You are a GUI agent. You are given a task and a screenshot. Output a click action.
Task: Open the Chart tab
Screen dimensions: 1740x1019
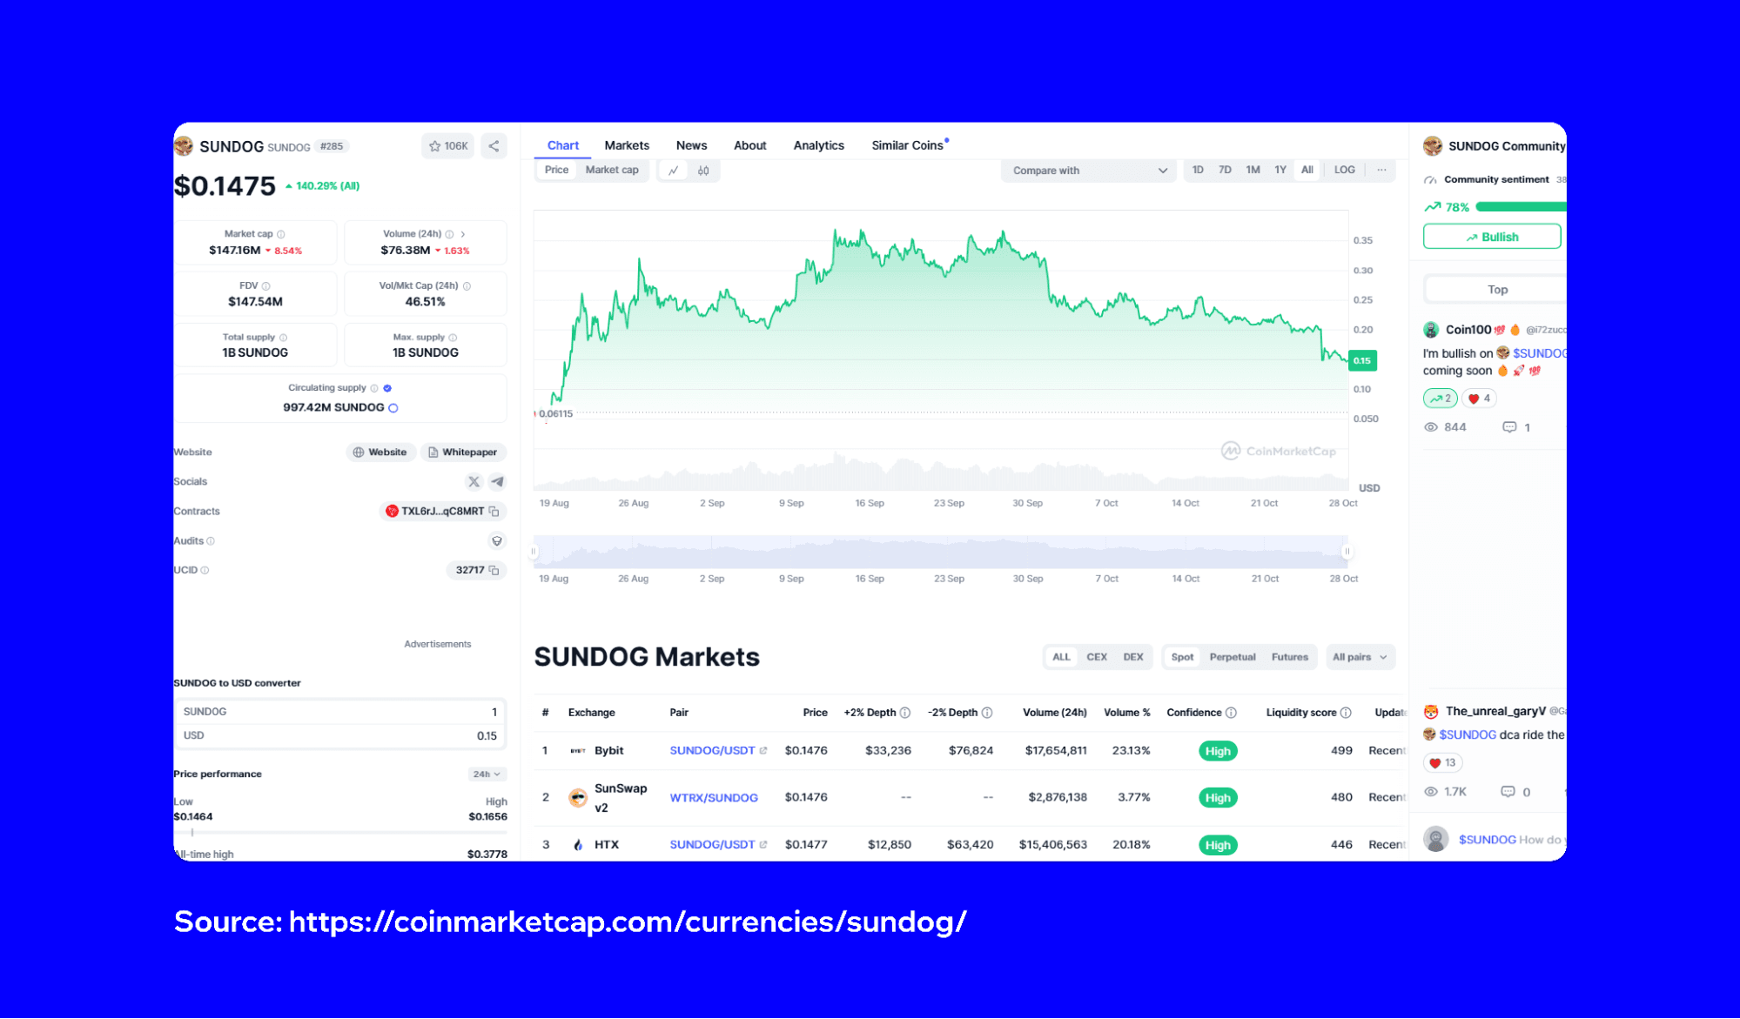tap(563, 145)
